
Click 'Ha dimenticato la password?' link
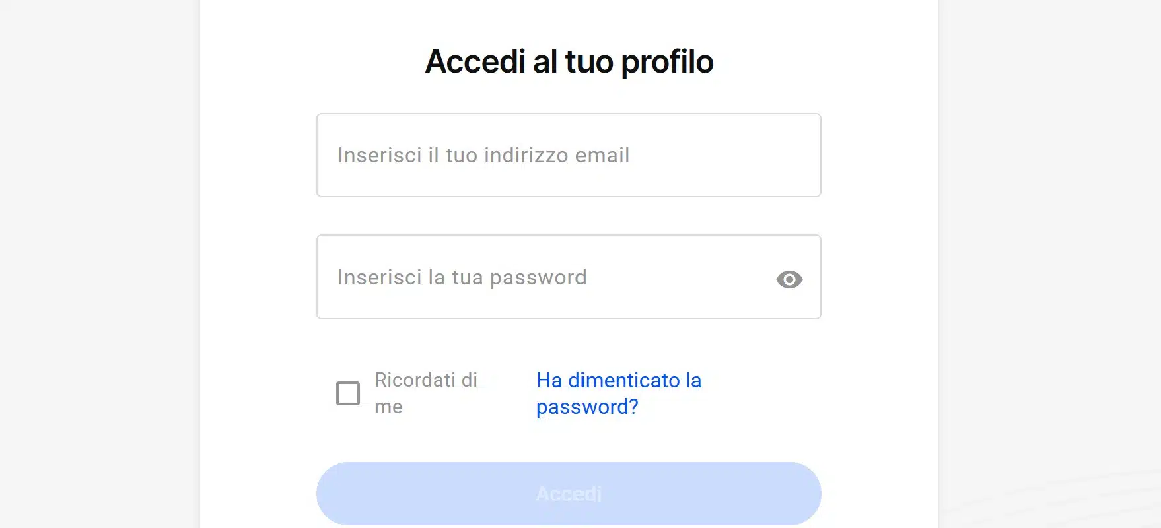click(618, 393)
